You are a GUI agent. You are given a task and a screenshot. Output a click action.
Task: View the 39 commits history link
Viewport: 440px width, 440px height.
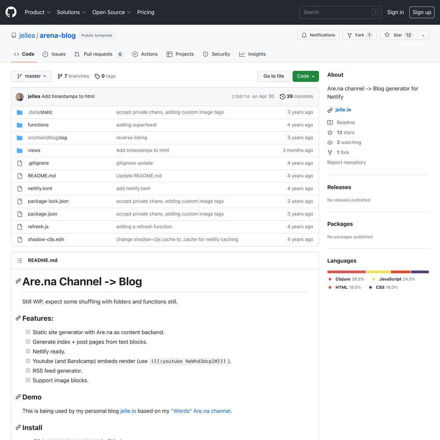pyautogui.click(x=296, y=96)
